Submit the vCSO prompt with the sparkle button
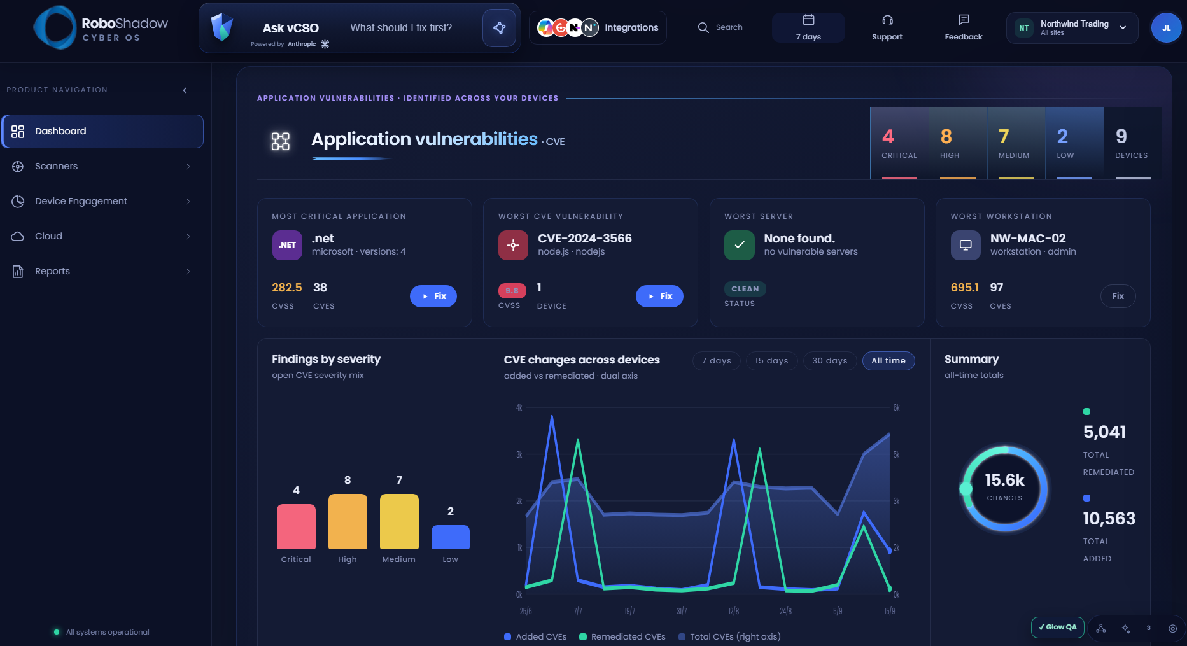Image resolution: width=1187 pixels, height=646 pixels. coord(499,27)
